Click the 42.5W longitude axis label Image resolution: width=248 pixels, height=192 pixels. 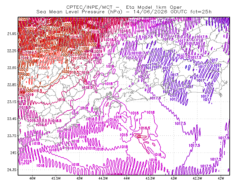(197, 178)
